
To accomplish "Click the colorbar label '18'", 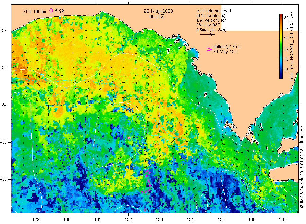I will 286,39.
